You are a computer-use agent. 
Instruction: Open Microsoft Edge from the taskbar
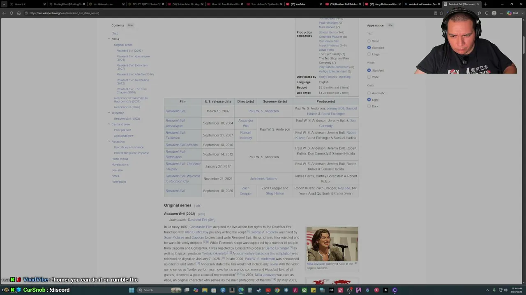[x=241, y=290]
